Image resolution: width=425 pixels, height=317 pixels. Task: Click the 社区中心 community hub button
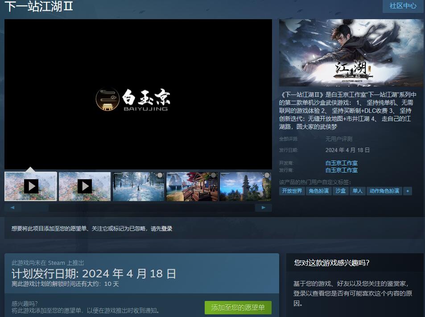(403, 6)
